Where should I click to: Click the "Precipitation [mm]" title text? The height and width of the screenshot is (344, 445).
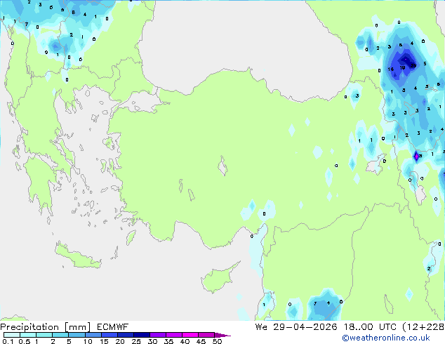click(46, 327)
